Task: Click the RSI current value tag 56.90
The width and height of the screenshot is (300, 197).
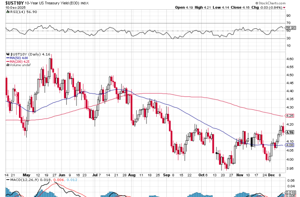Action: [290, 28]
